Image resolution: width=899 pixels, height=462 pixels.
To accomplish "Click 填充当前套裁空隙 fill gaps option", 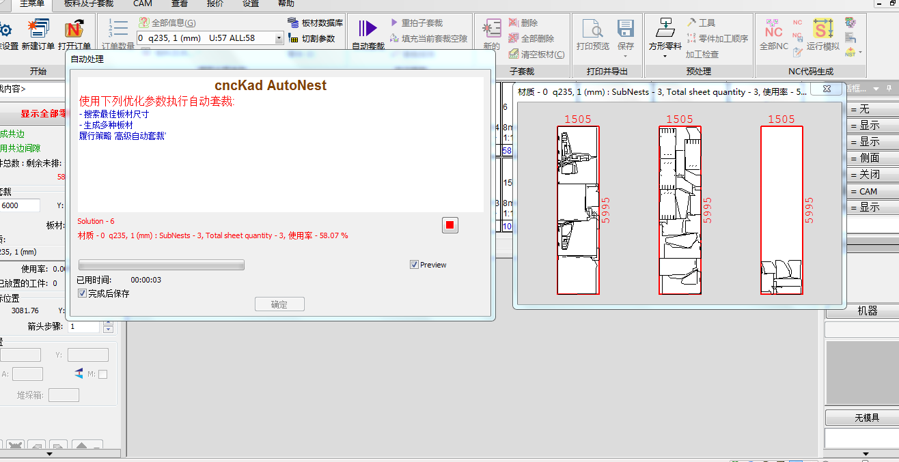I will 428,39.
